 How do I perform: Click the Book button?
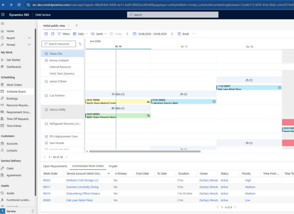point(183,34)
